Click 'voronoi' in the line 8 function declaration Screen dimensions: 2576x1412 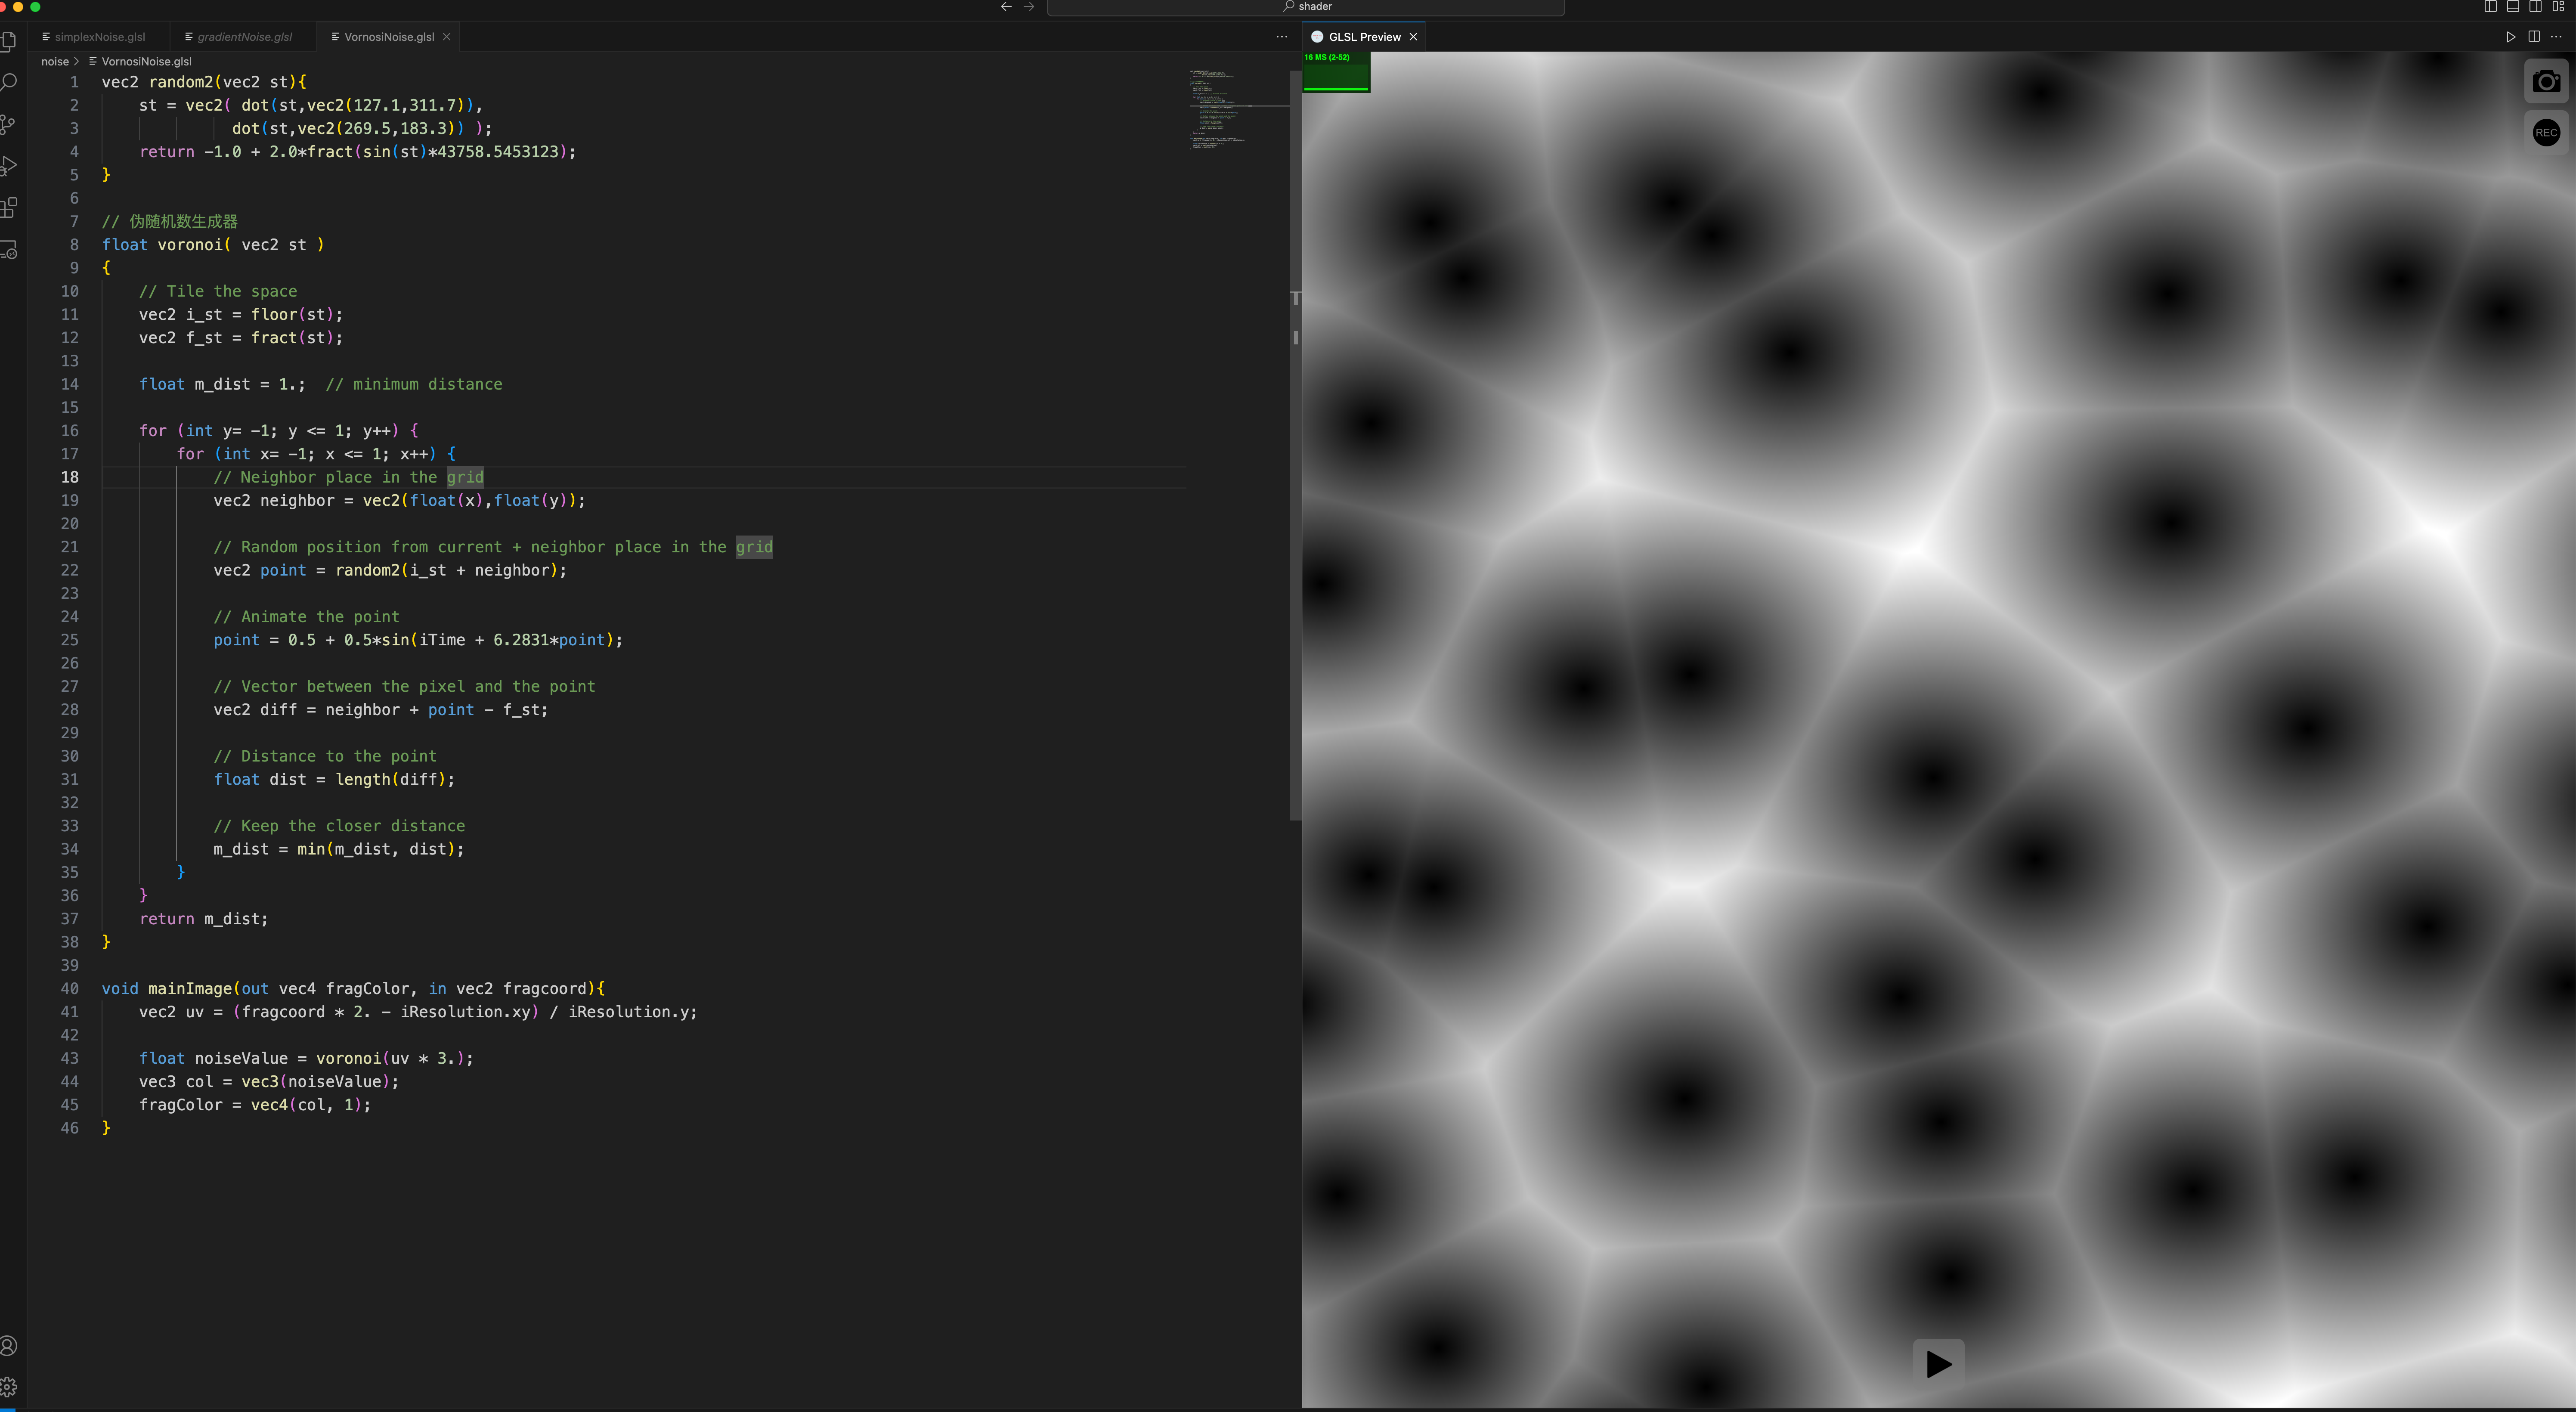pyautogui.click(x=190, y=245)
